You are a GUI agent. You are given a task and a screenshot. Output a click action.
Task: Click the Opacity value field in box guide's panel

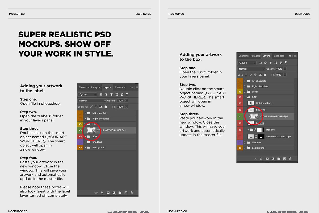[x=279, y=69]
